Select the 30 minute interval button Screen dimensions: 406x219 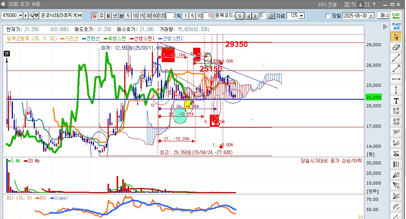pyautogui.click(x=148, y=16)
